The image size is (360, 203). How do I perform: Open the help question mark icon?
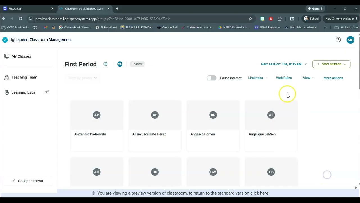pos(338,40)
